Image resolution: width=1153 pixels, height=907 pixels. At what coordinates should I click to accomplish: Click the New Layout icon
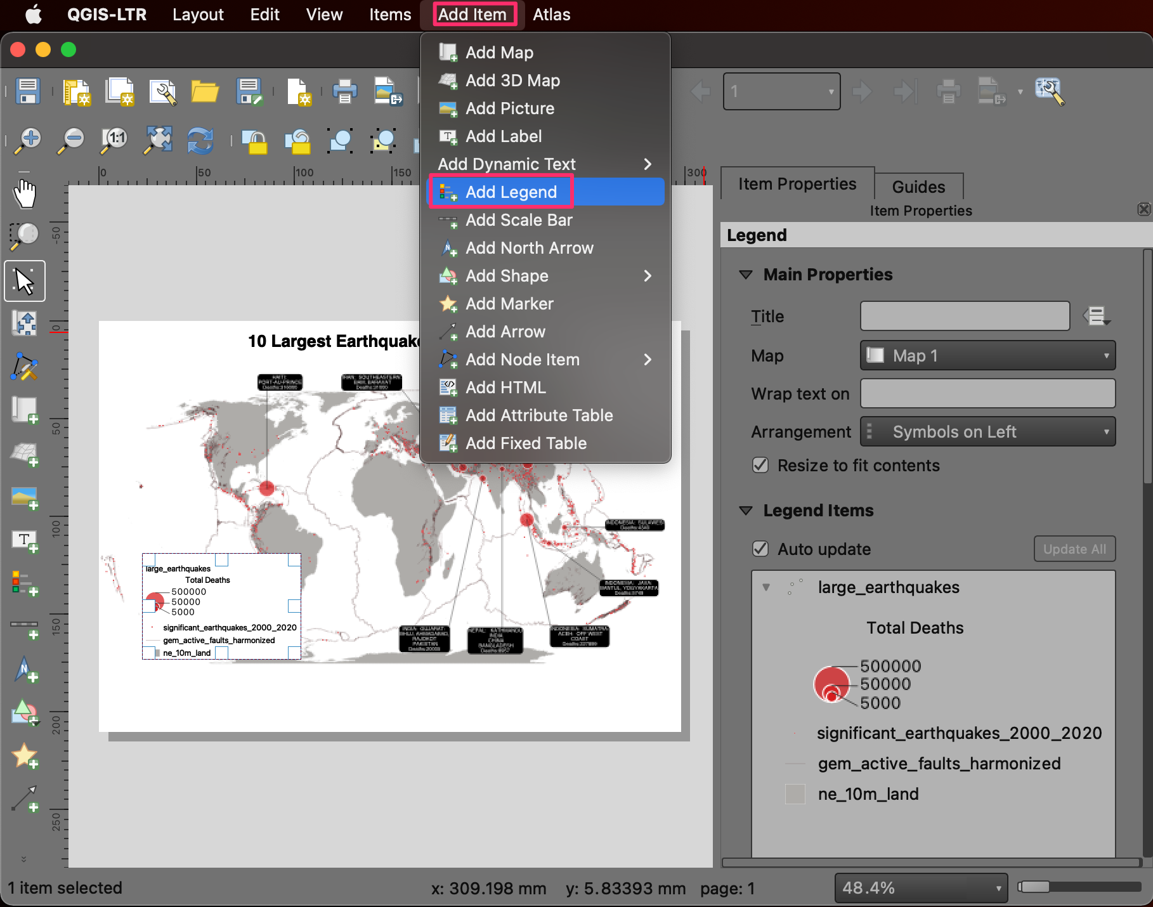coord(77,91)
